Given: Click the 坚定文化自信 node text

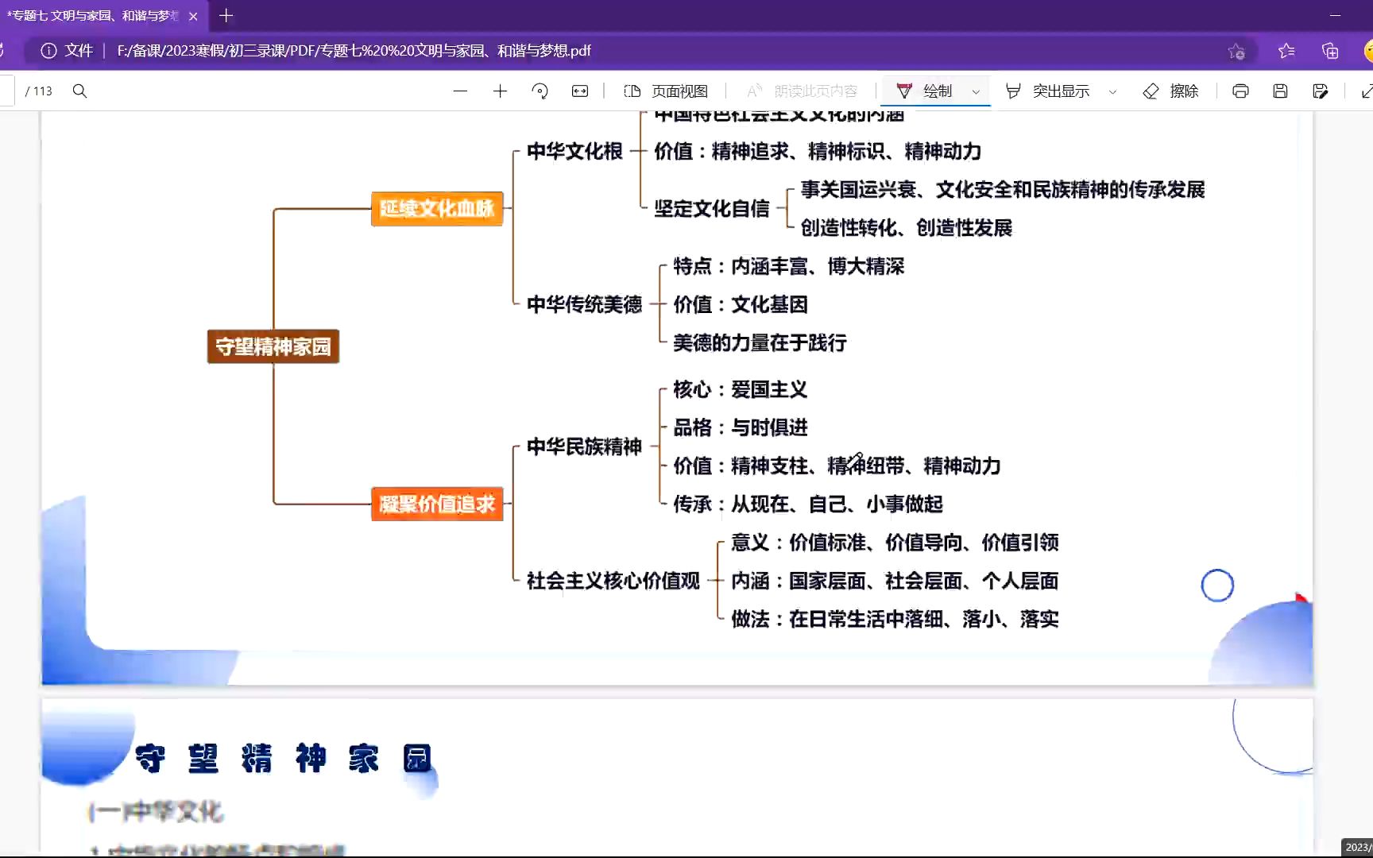Looking at the screenshot, I should [x=712, y=209].
